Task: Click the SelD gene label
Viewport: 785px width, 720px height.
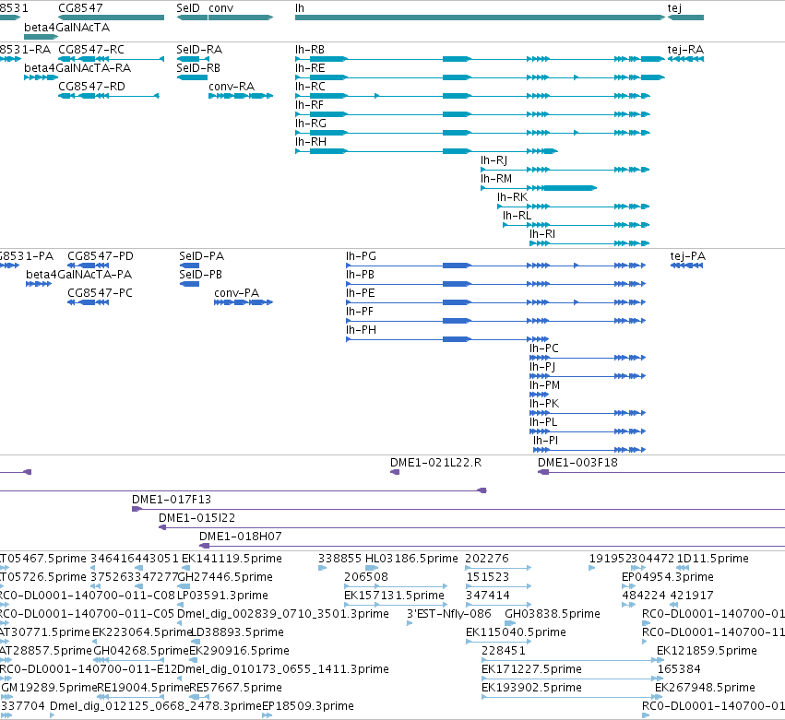Action: coord(188,8)
